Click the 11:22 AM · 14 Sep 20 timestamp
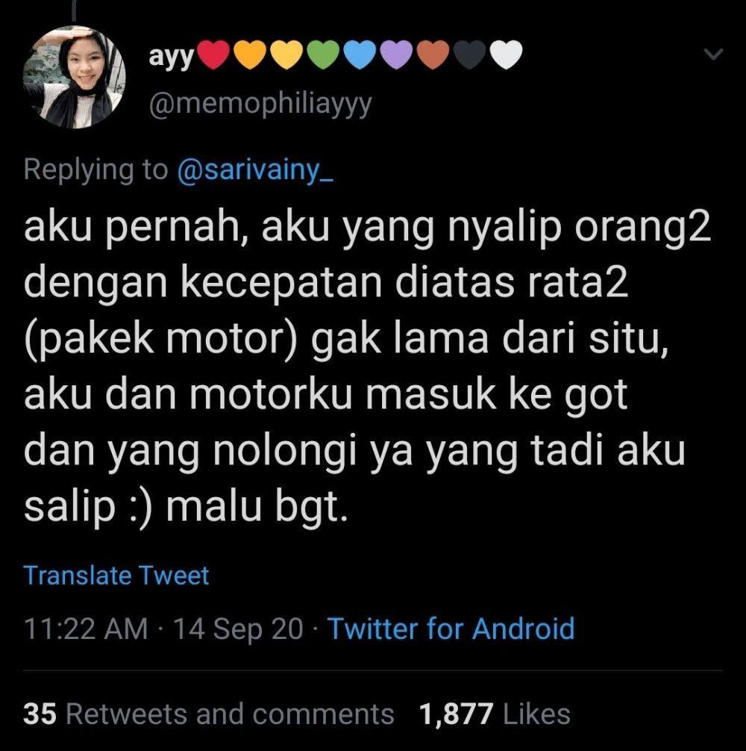 [163, 629]
